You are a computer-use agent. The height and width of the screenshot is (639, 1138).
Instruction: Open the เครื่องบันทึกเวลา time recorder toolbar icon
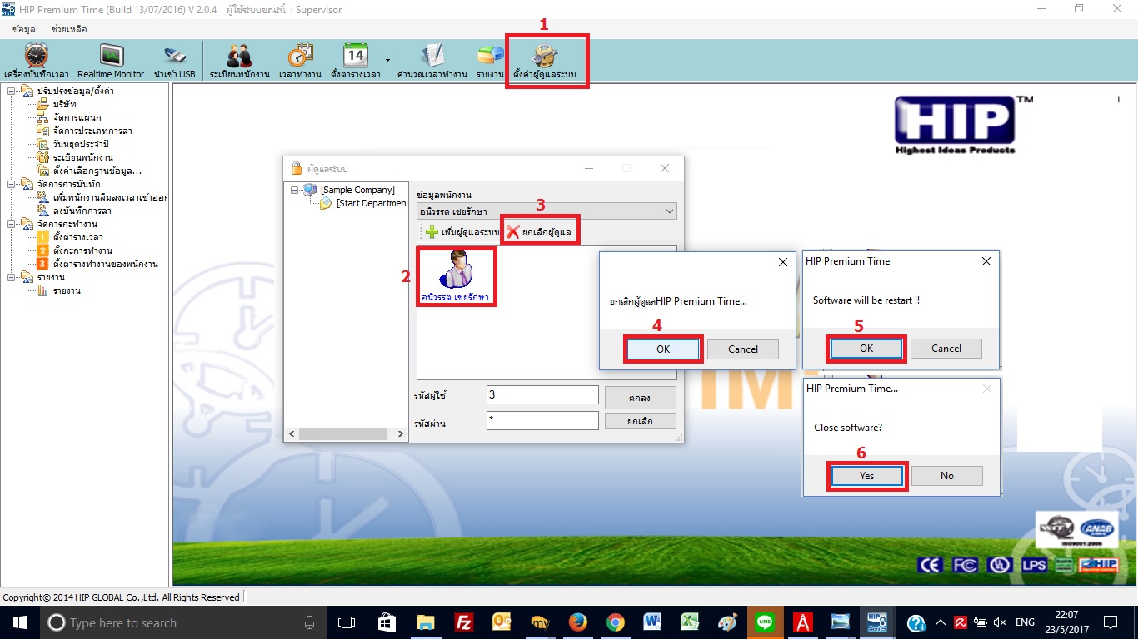37,61
